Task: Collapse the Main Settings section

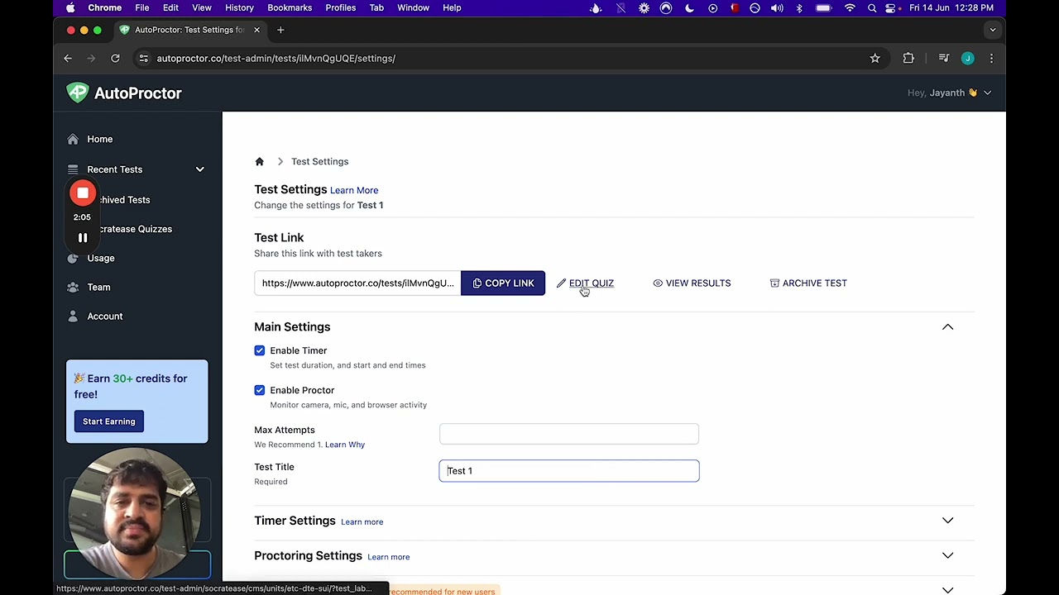Action: (947, 327)
